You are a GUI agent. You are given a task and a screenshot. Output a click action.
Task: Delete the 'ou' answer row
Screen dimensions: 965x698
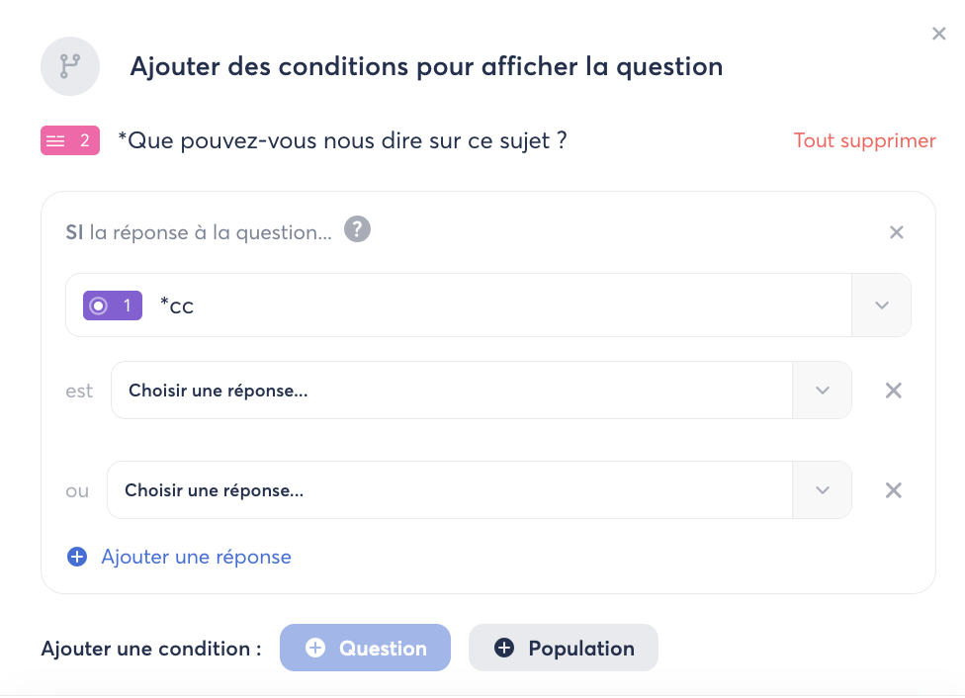(x=893, y=490)
